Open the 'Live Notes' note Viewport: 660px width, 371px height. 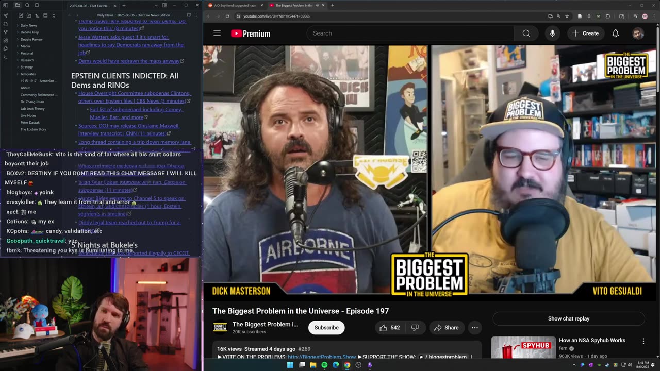point(28,115)
